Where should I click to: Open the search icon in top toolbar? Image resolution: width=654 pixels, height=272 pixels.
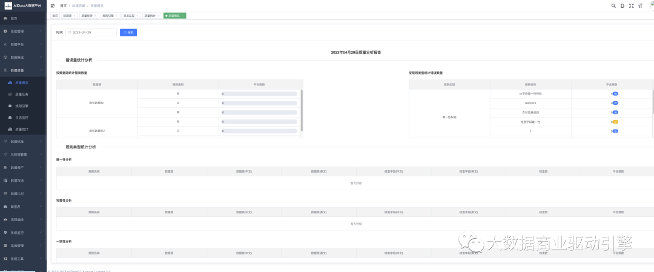(613, 5)
